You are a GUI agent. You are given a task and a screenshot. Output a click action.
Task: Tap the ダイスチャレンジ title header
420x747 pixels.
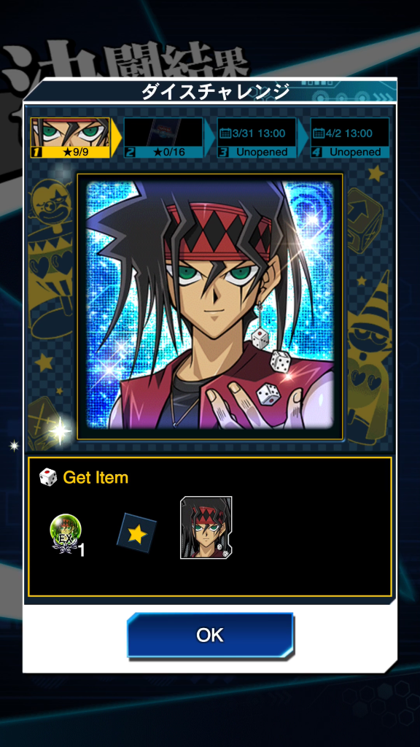[216, 91]
